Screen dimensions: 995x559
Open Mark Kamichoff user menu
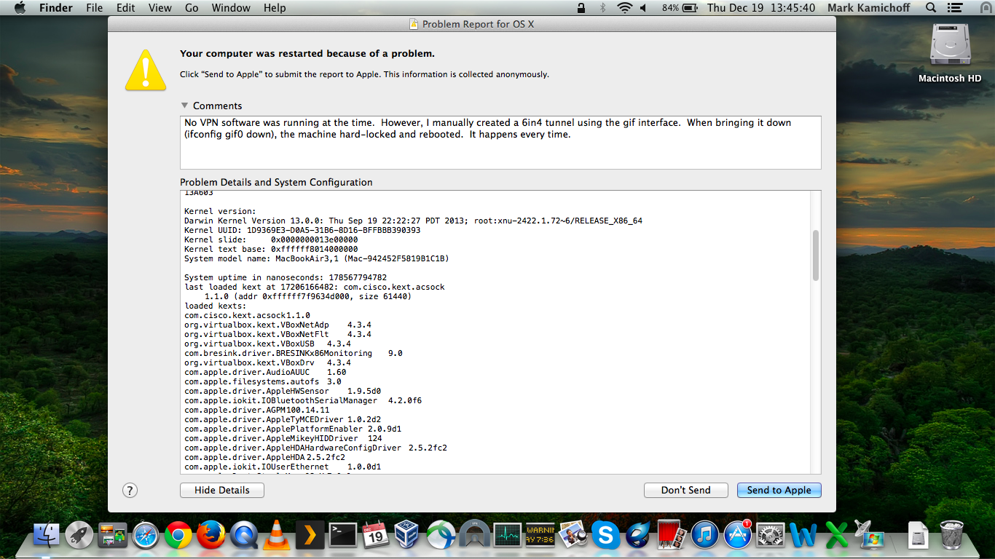868,8
